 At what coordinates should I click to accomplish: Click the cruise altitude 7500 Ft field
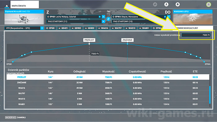tap(196, 35)
